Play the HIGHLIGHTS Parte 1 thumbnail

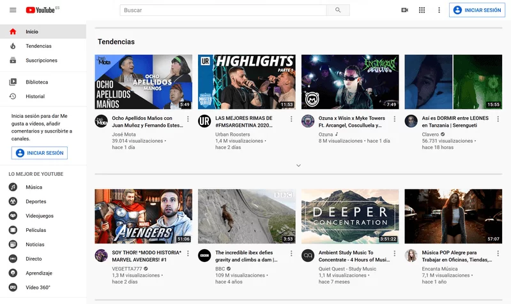[247, 82]
